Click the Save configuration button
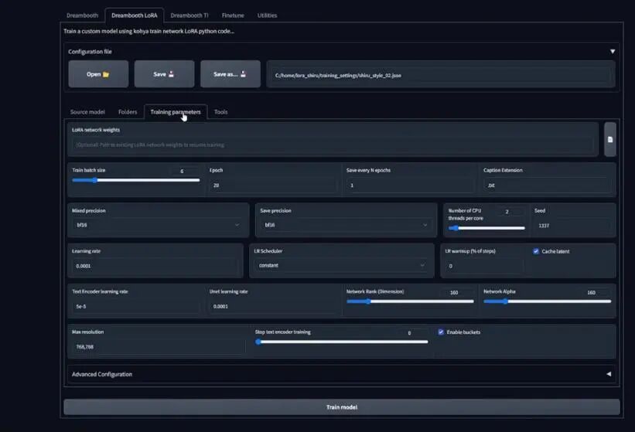 [164, 74]
